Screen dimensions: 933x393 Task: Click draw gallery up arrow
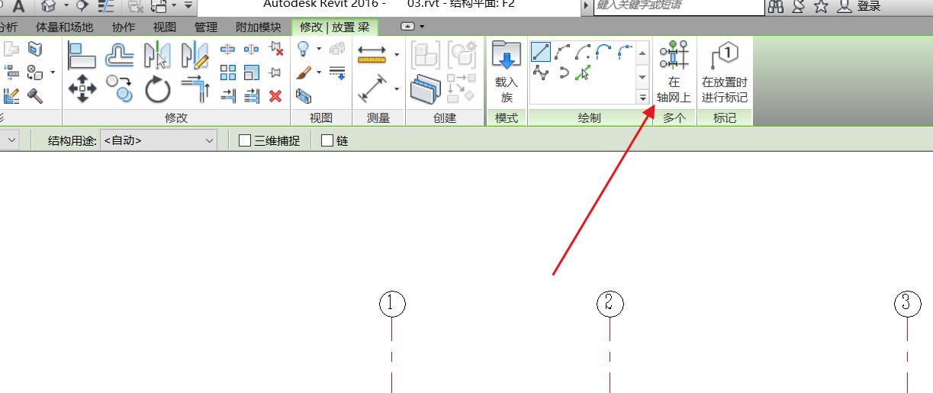pos(642,52)
